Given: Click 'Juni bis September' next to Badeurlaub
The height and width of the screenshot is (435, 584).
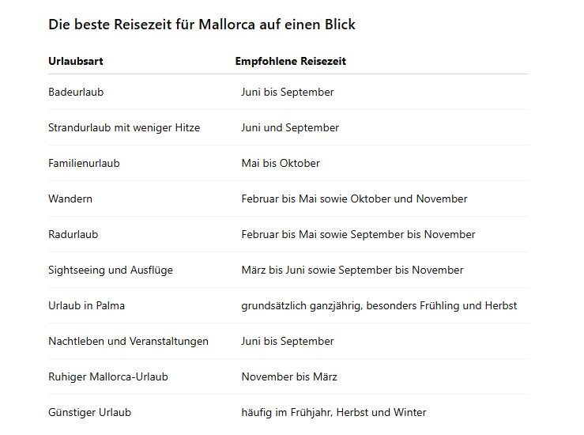Looking at the screenshot, I should coord(288,92).
